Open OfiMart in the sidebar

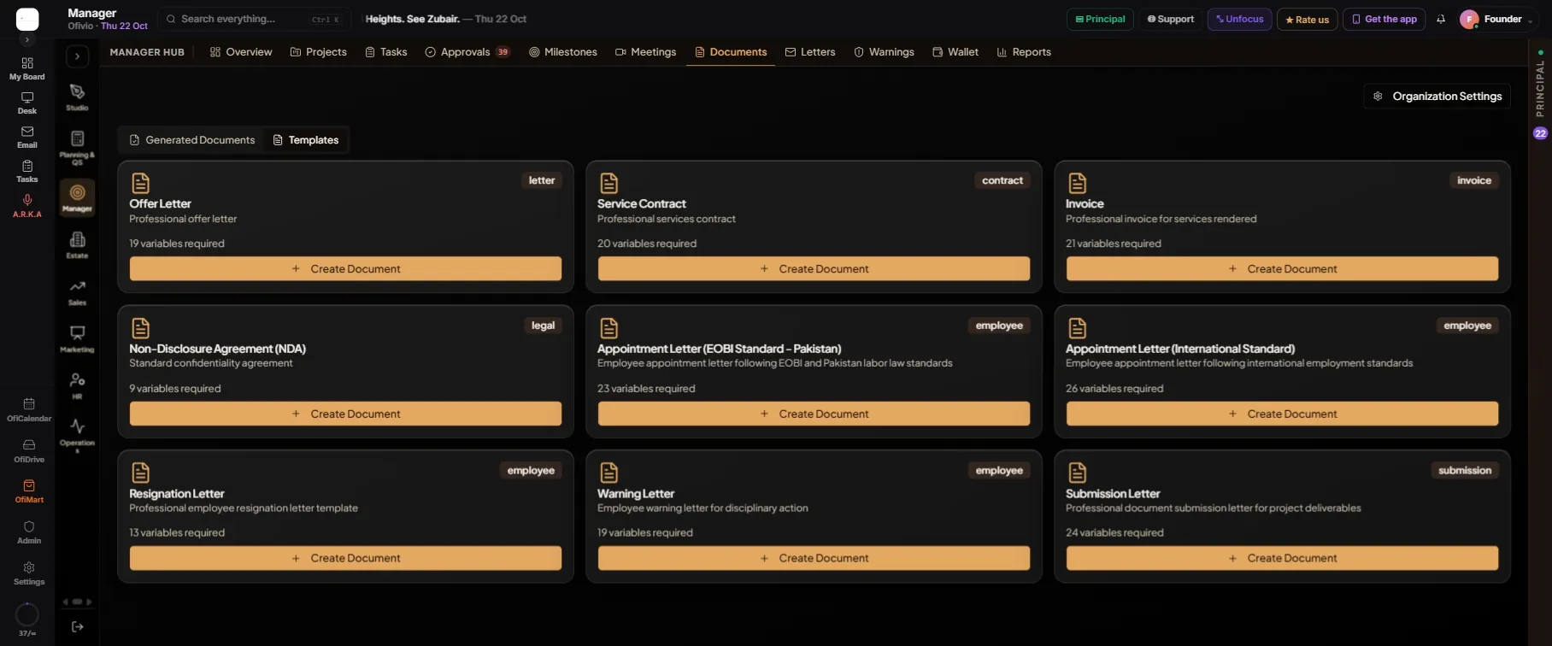point(29,491)
